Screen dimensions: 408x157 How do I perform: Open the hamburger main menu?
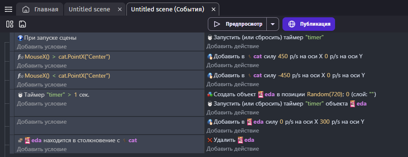pos(8,9)
